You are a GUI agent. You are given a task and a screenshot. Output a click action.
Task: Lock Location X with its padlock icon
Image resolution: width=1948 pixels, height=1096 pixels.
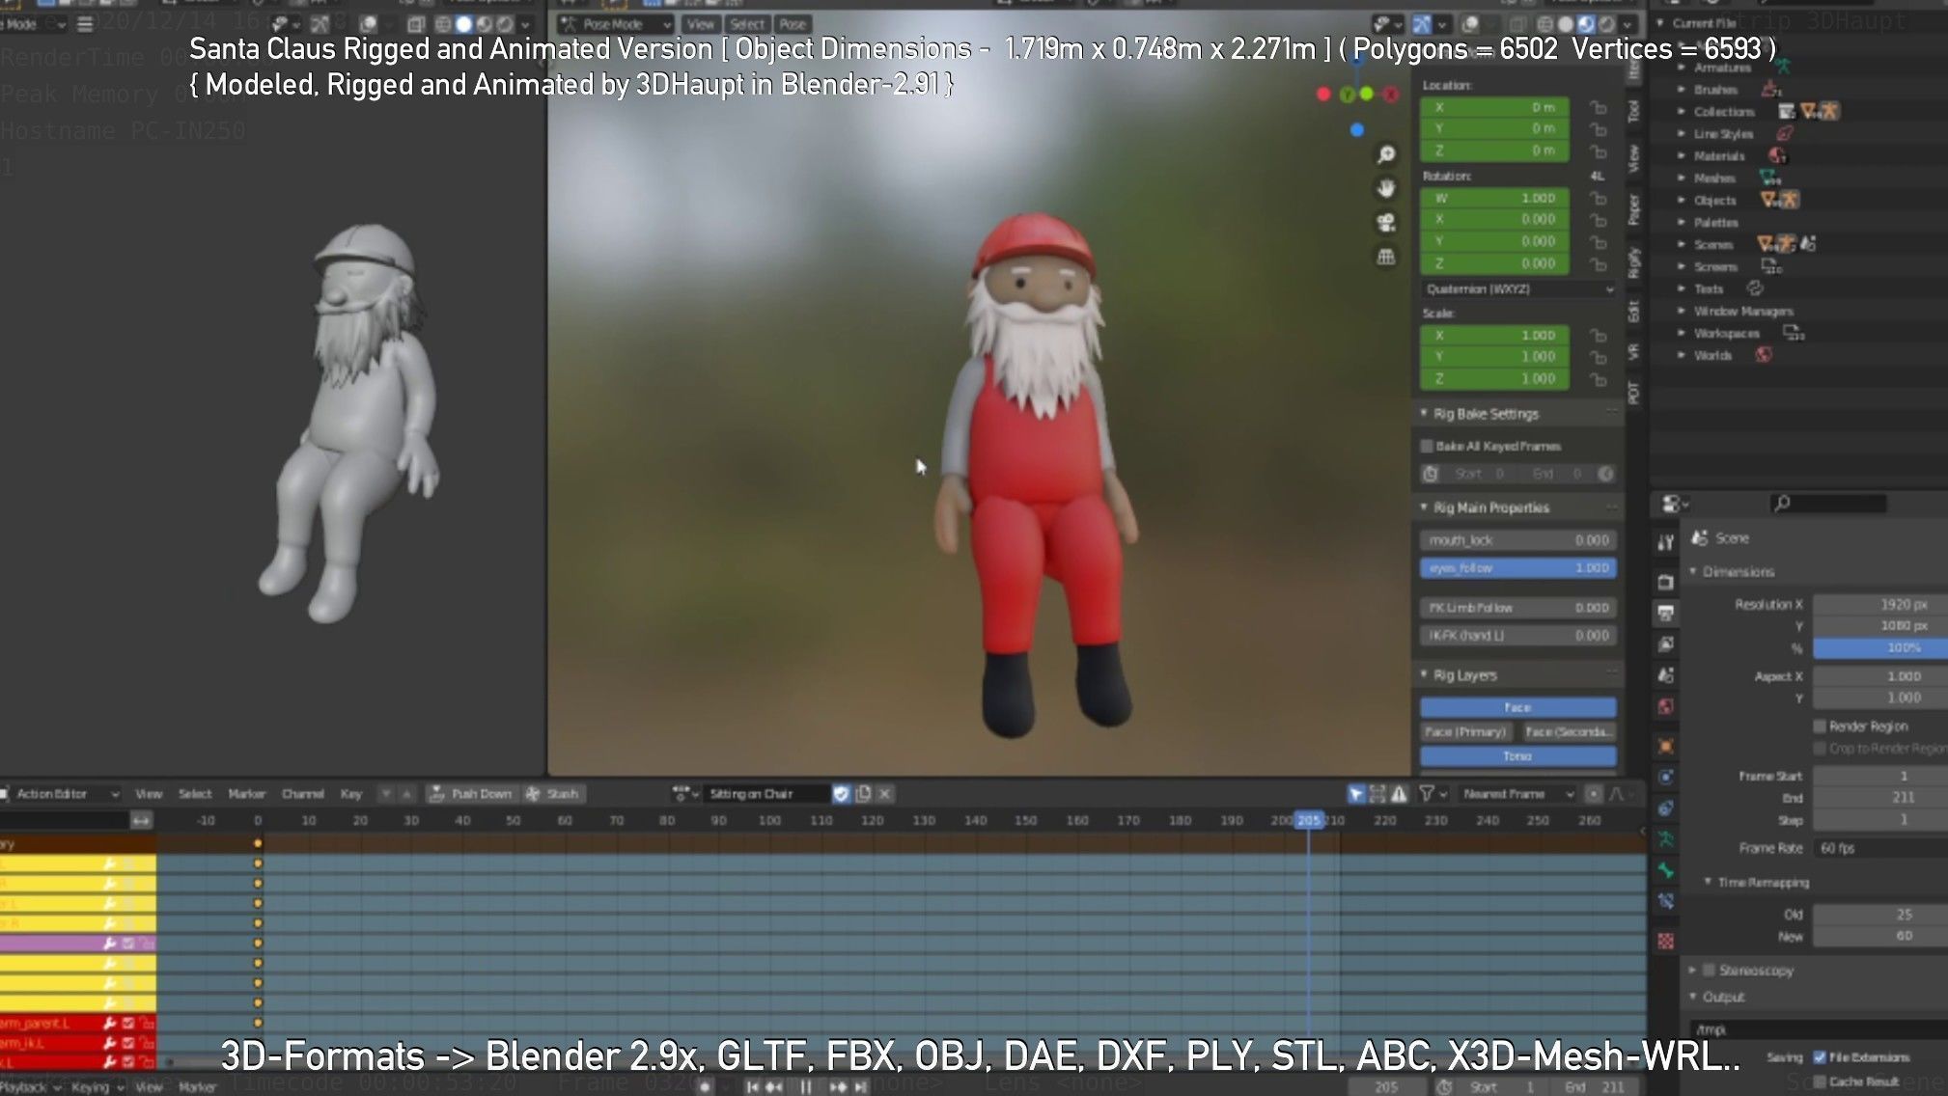1599,107
